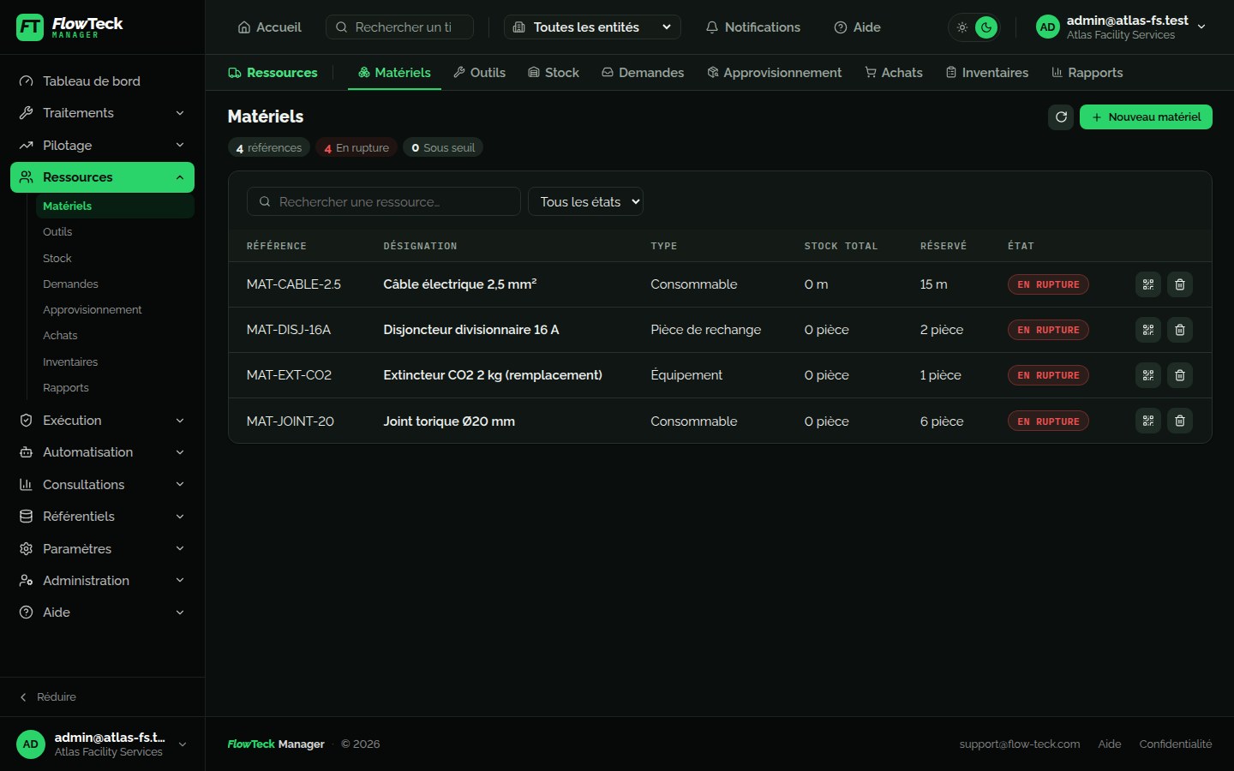The width and height of the screenshot is (1234, 771).
Task: Refresh the Matériels list
Action: pos(1061,117)
